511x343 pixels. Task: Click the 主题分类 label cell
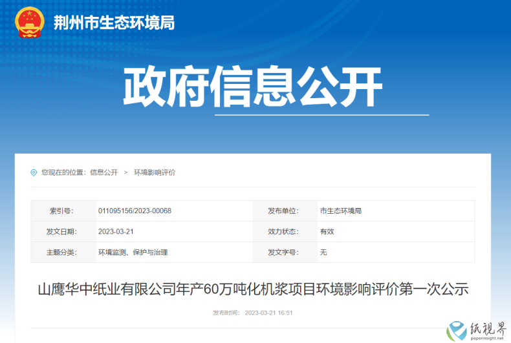tap(63, 252)
